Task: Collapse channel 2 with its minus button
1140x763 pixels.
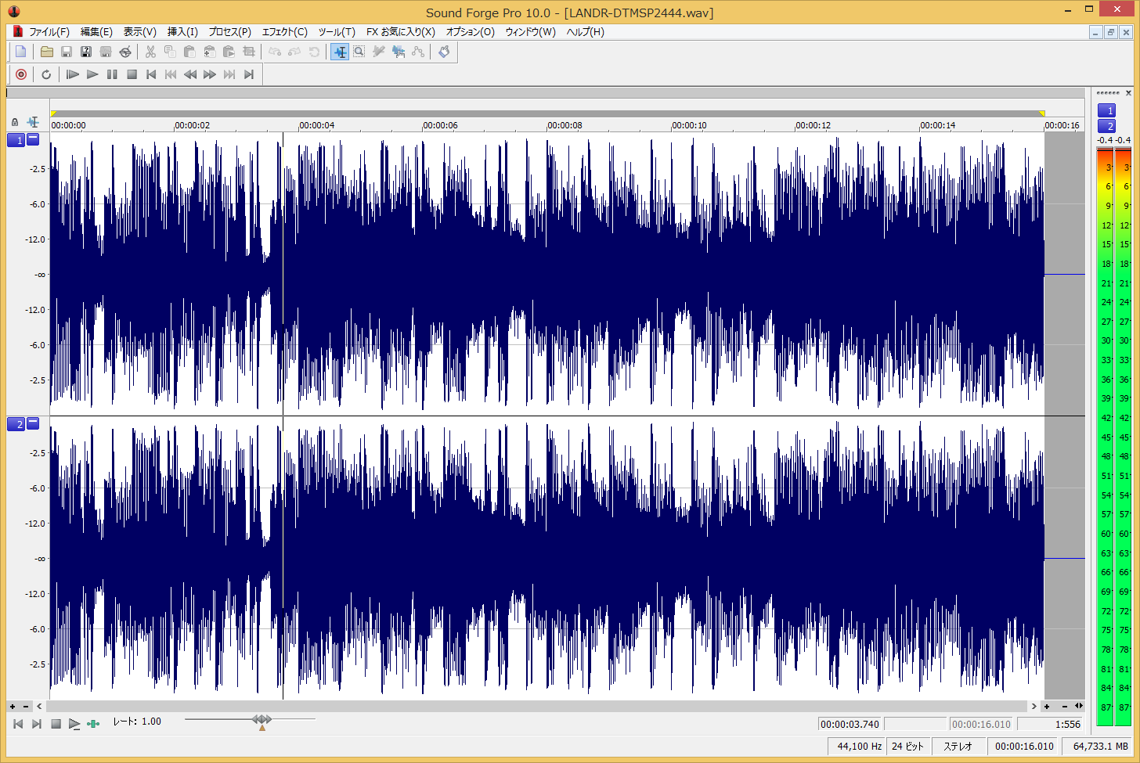Action: pos(33,423)
